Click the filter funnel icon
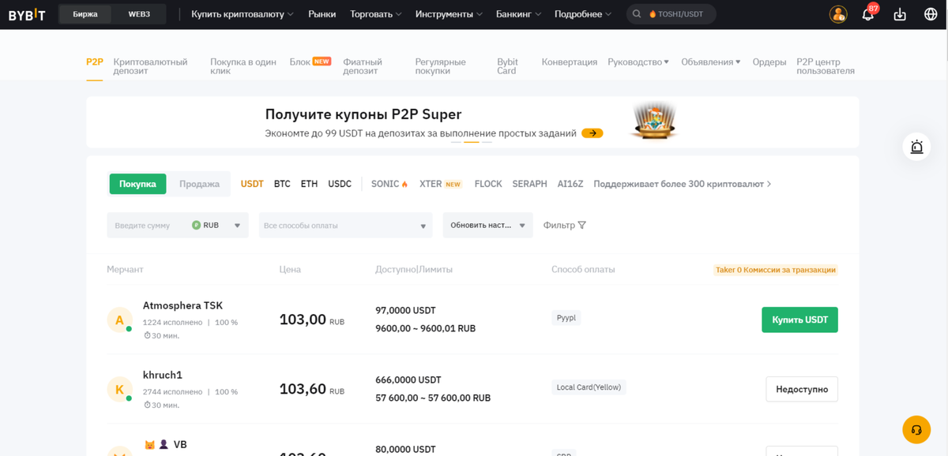The width and height of the screenshot is (948, 456). tap(582, 226)
